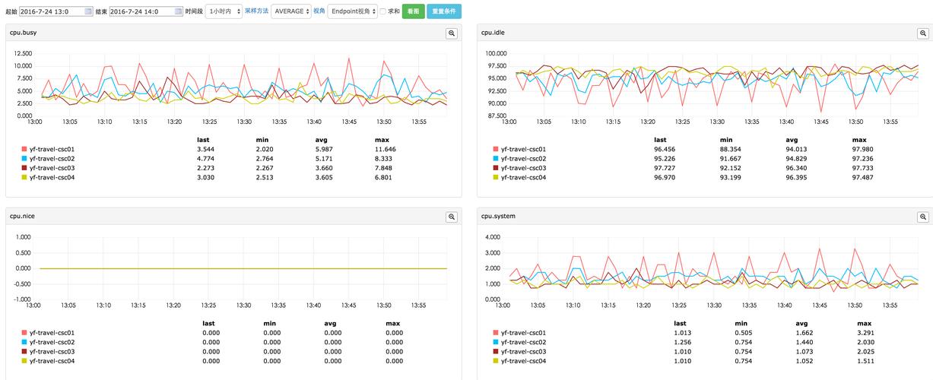Toggle the 求和 sum checkbox
Viewport: 933px width, 380px height.
pyautogui.click(x=383, y=11)
